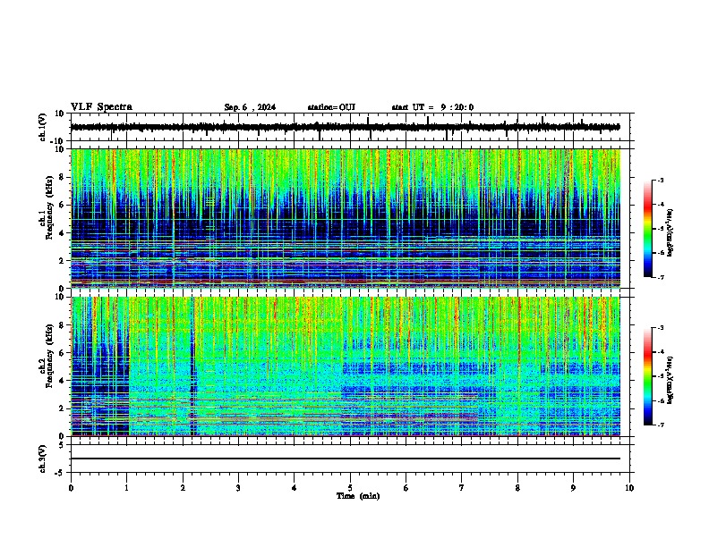Click the "Time (min)" axis label

(358, 496)
